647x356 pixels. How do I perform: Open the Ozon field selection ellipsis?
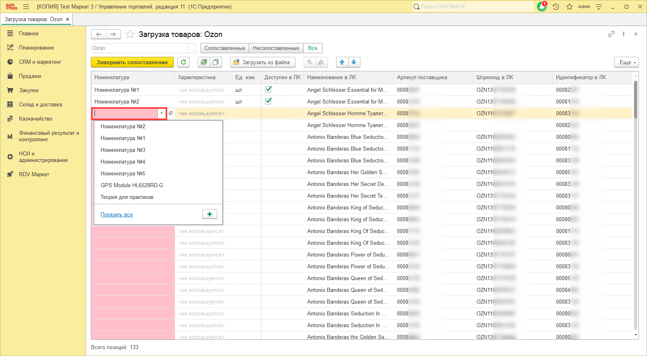point(192,48)
